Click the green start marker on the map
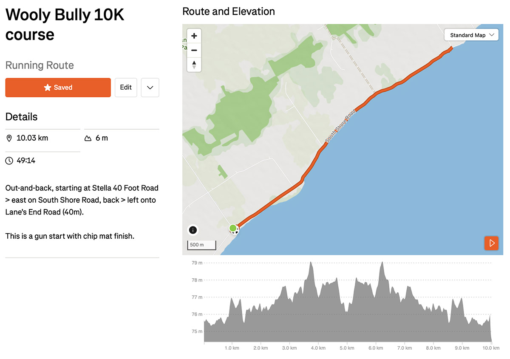 (233, 228)
